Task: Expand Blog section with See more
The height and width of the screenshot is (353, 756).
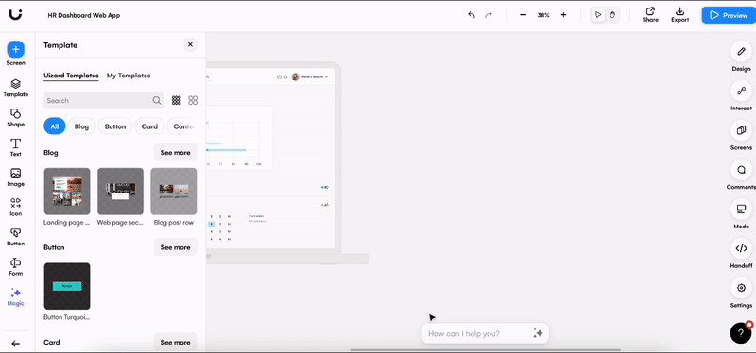Action: pyautogui.click(x=176, y=152)
